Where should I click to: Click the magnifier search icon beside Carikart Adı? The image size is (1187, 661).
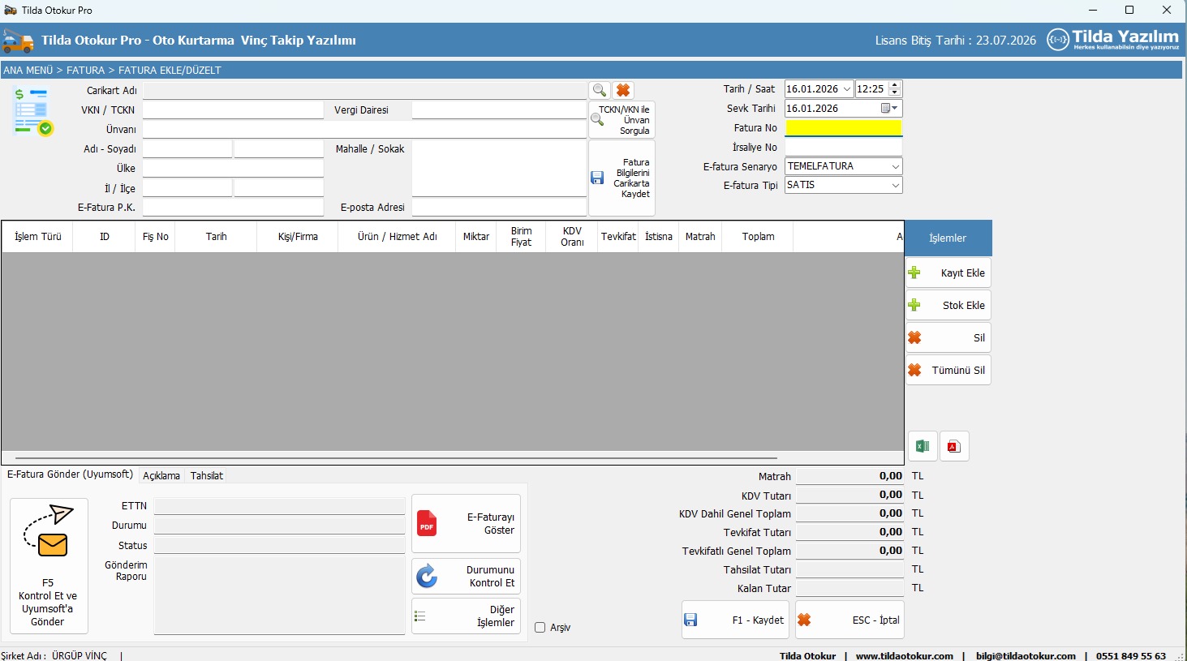pos(600,90)
